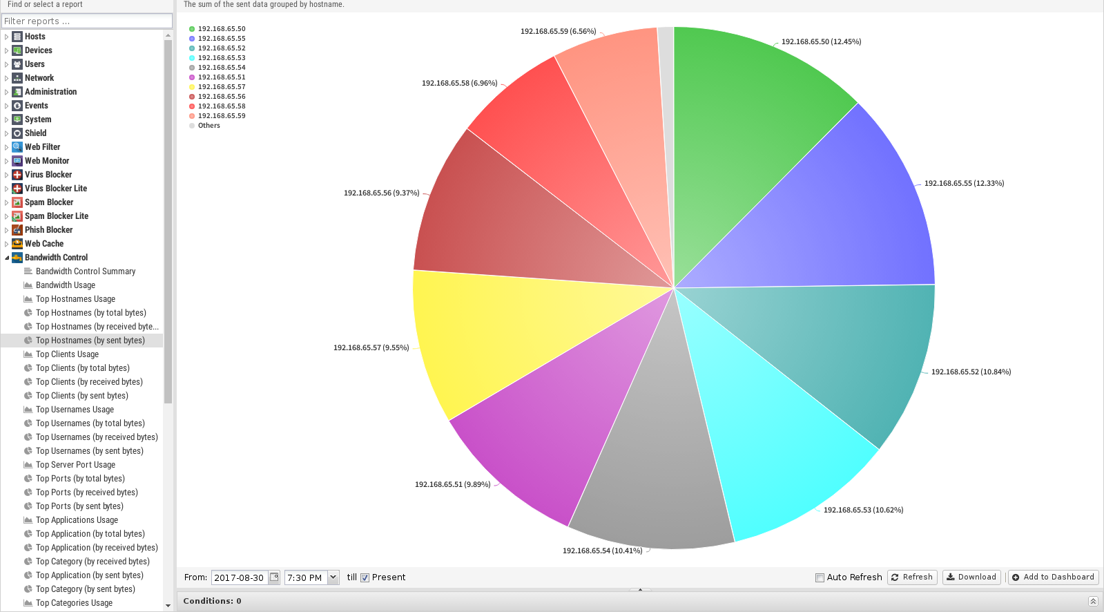Toggle the Others legend entry
The width and height of the screenshot is (1104, 612).
coord(205,126)
